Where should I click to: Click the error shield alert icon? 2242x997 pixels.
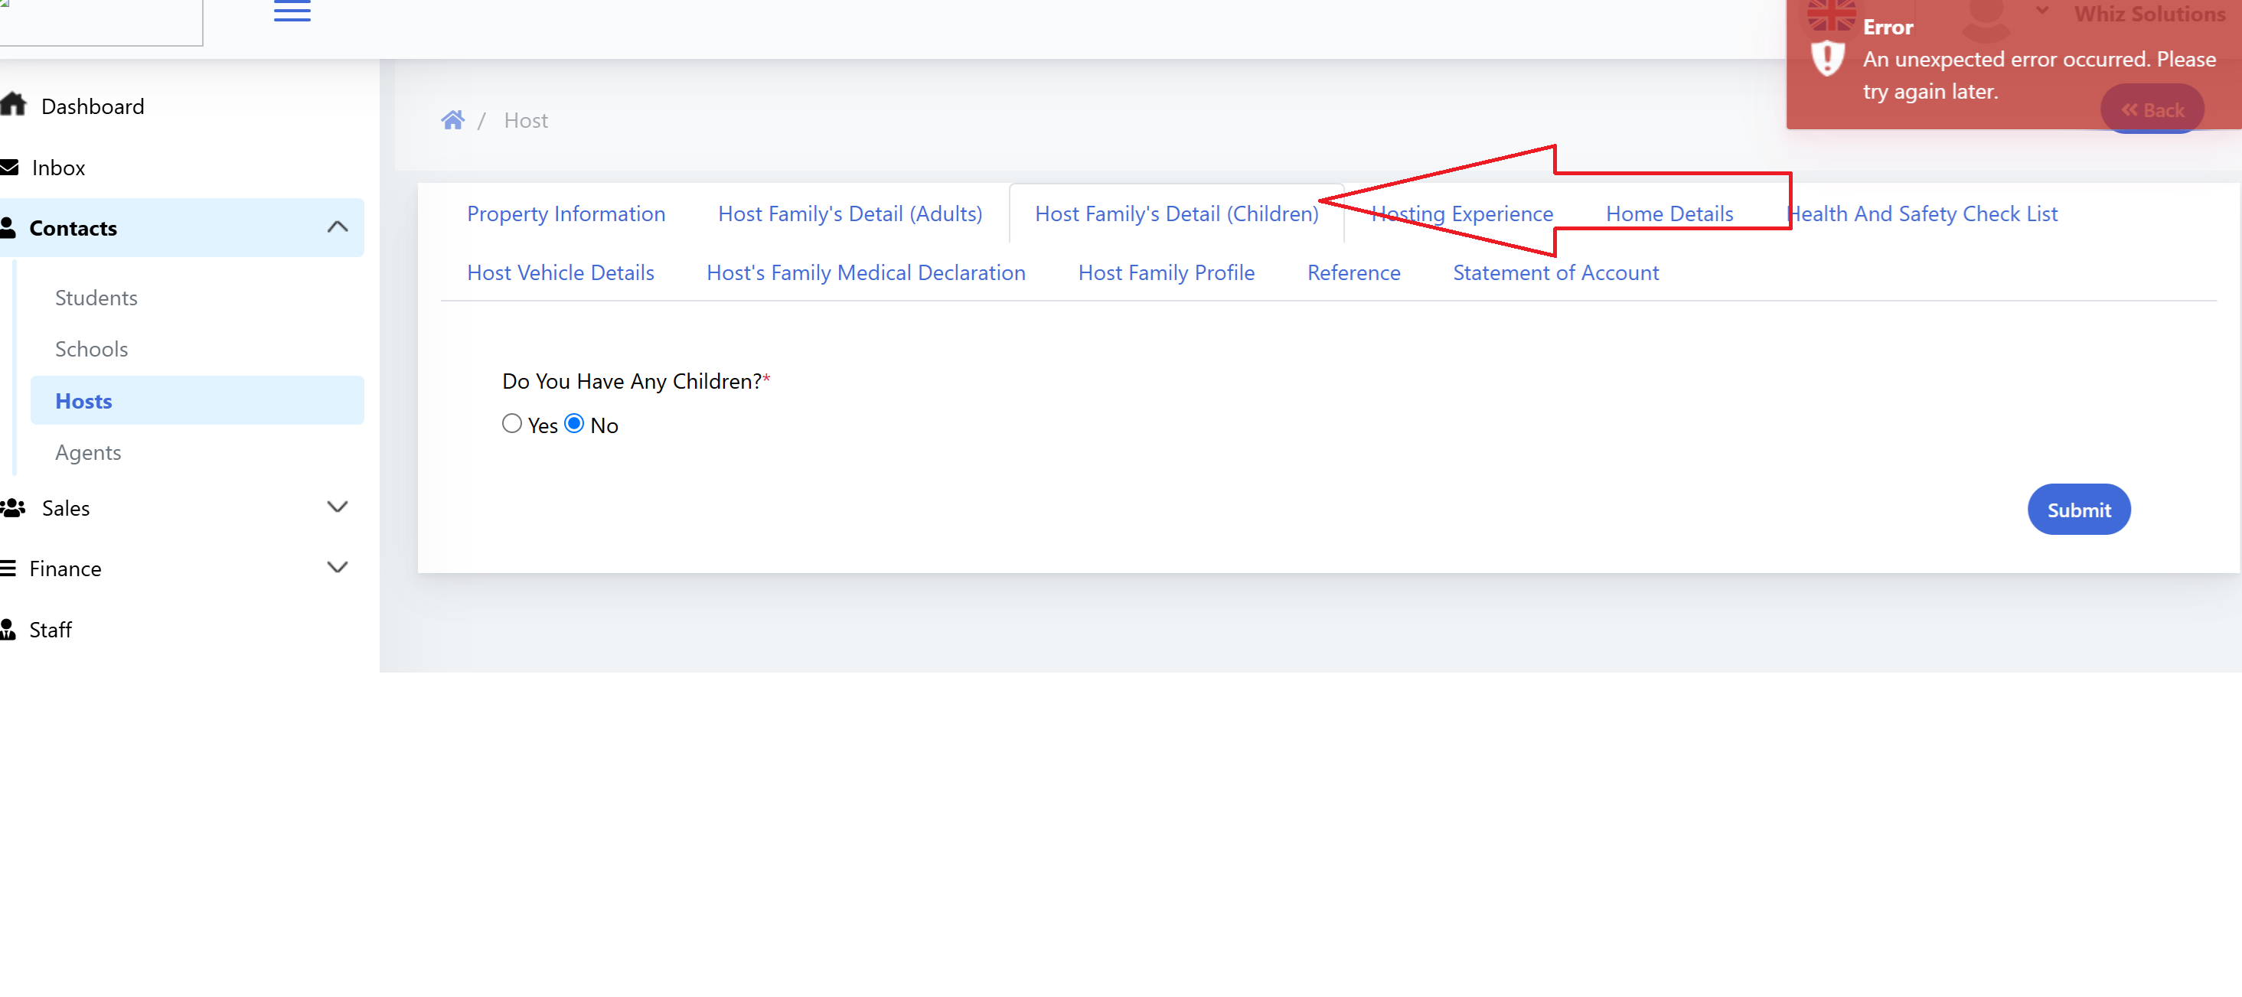(1827, 59)
